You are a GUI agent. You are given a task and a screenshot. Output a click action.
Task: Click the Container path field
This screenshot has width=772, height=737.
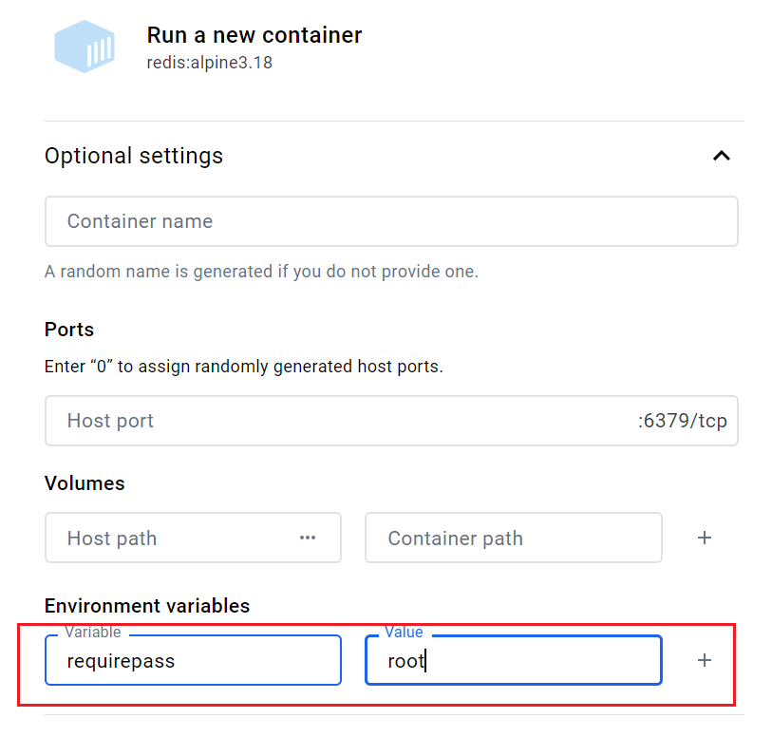tap(513, 539)
